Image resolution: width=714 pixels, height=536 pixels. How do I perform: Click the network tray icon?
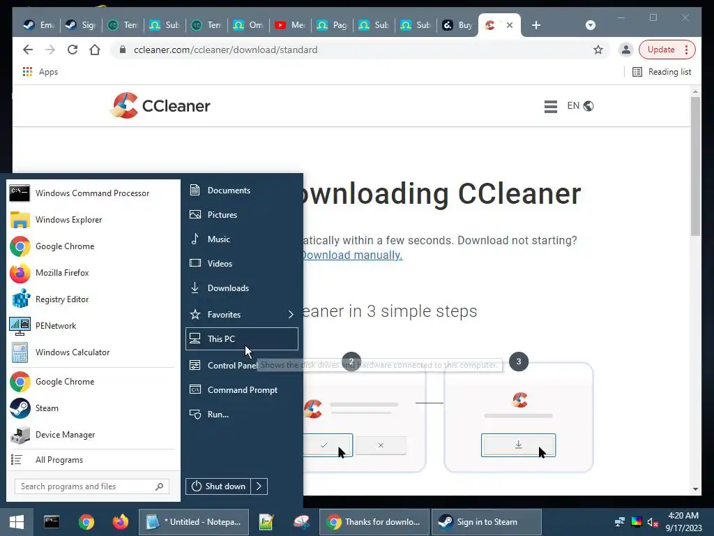pyautogui.click(x=620, y=522)
